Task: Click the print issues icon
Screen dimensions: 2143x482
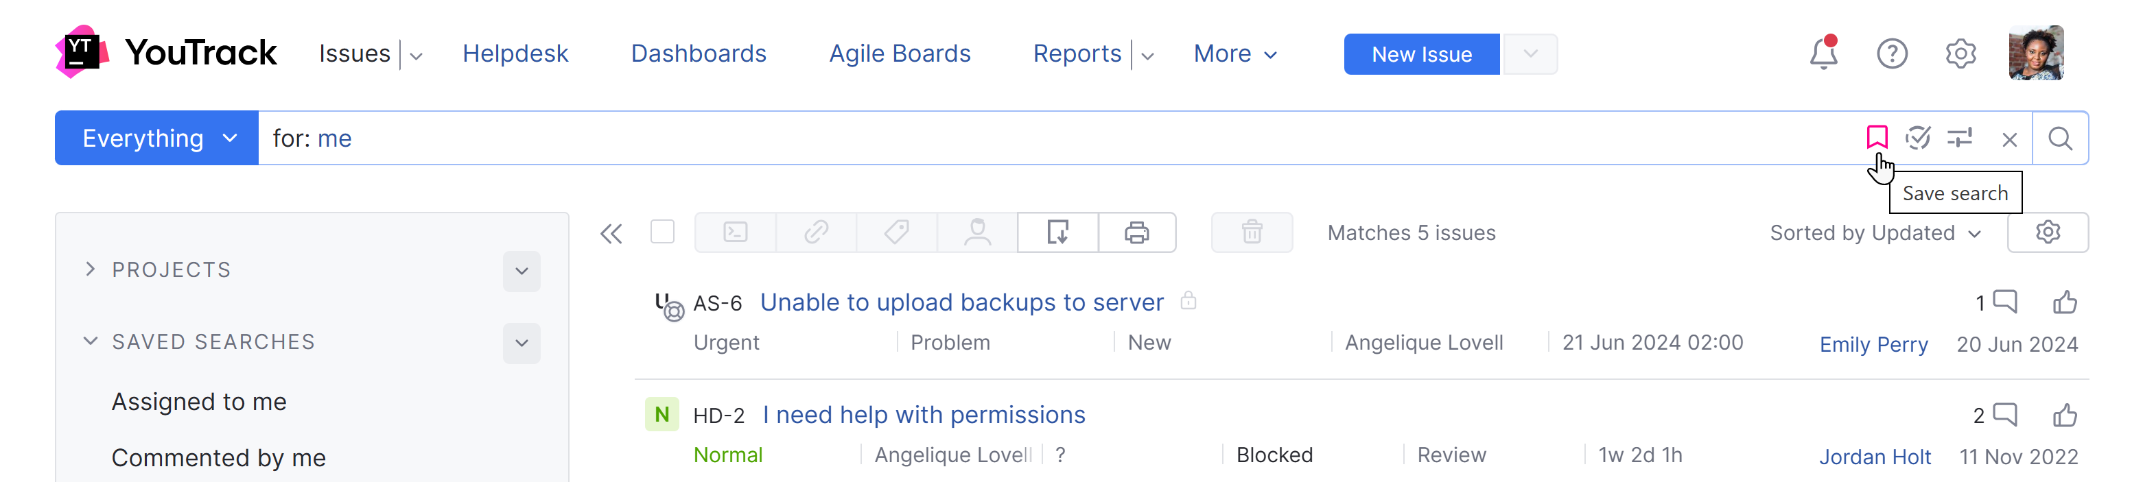Action: click(x=1136, y=232)
